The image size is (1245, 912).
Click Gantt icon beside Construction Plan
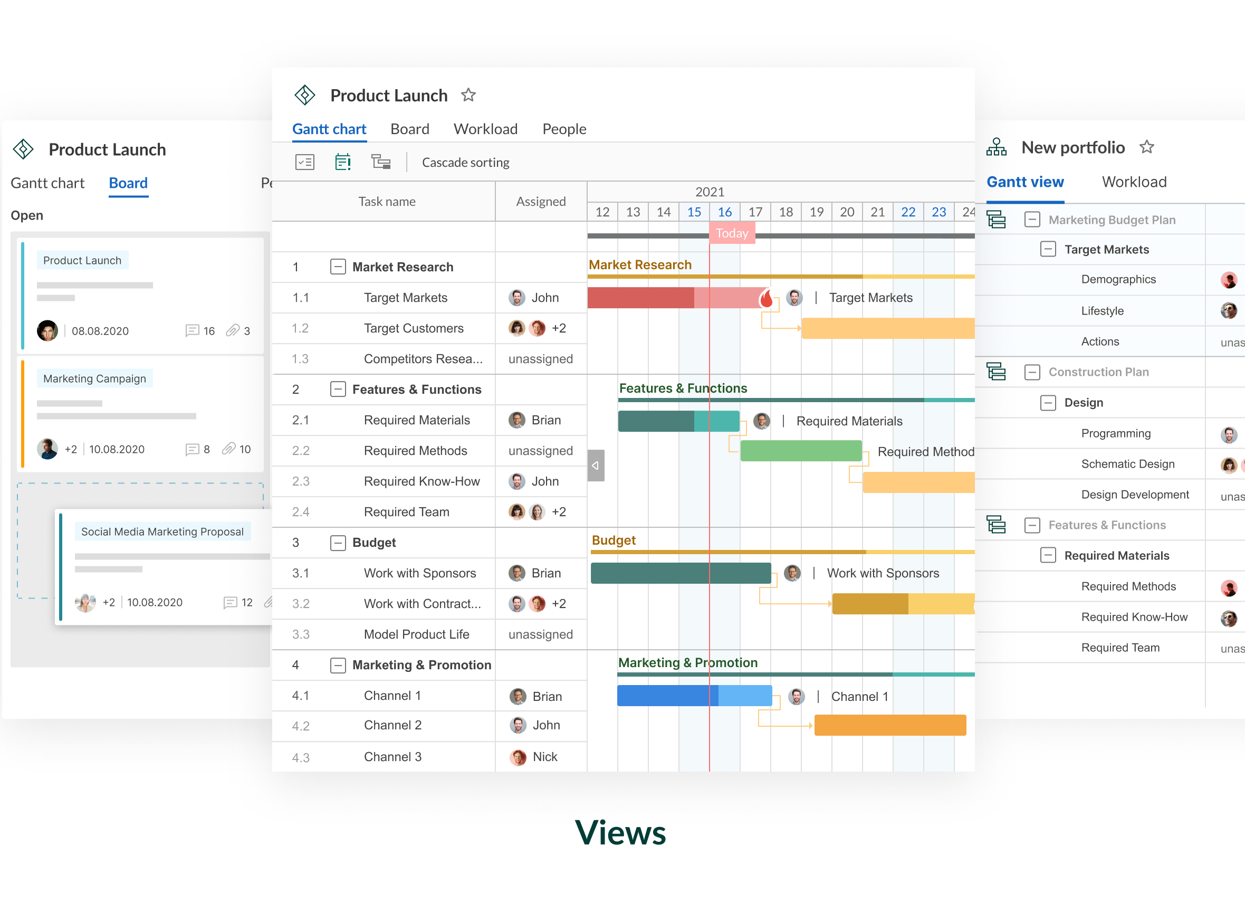click(x=996, y=372)
